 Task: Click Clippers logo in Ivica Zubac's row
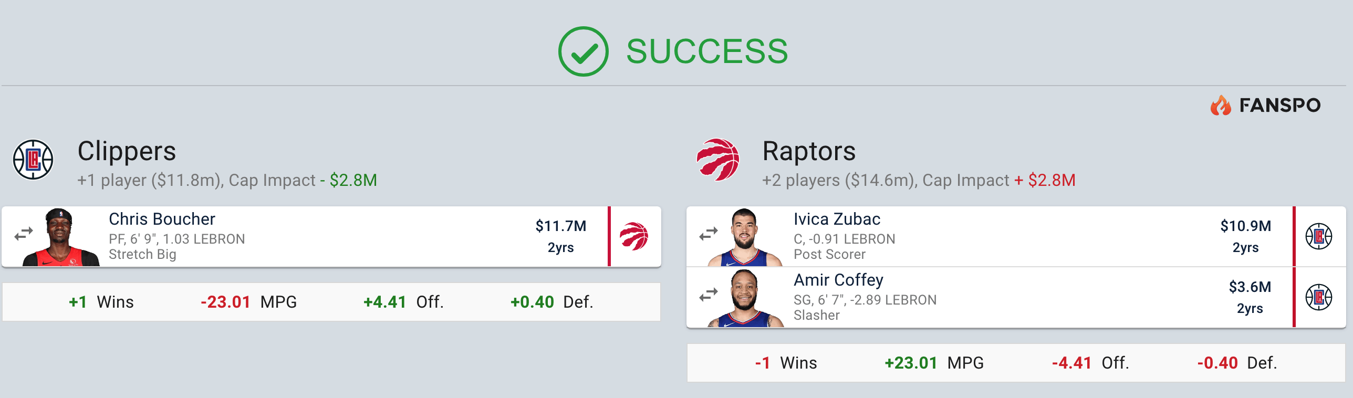tap(1318, 236)
